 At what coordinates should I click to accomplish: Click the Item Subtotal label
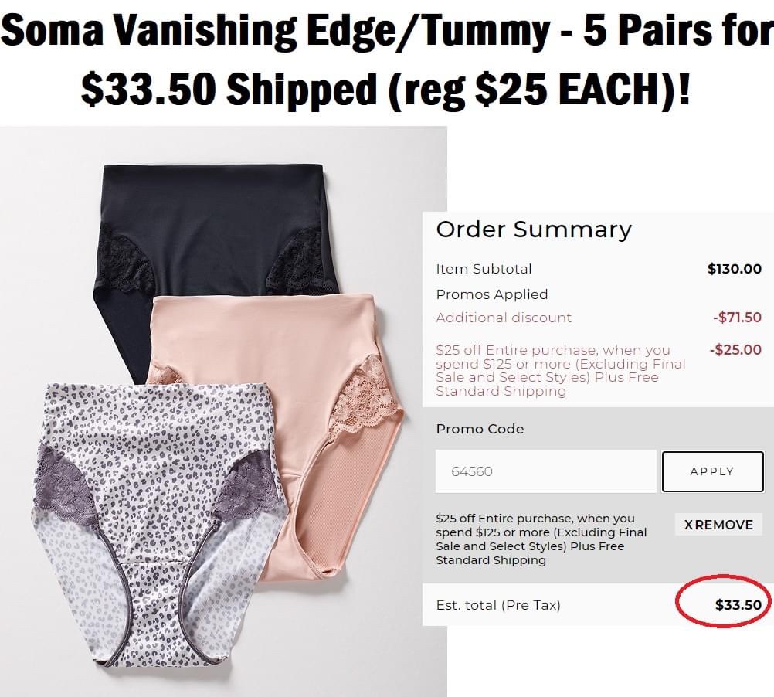pos(484,269)
